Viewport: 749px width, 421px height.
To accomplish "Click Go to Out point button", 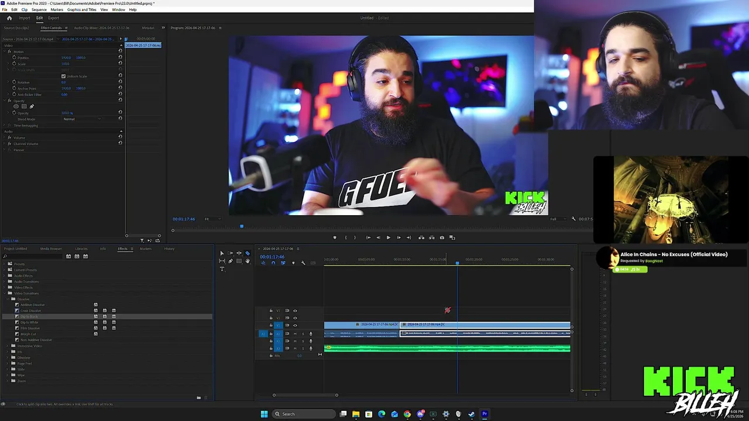I will (x=409, y=237).
